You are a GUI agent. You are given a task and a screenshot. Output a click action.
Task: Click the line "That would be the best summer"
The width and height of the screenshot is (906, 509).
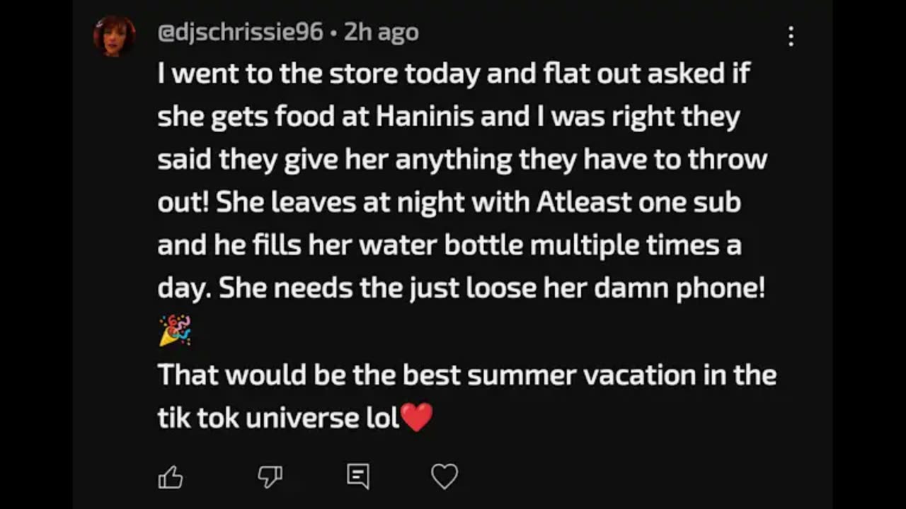(466, 375)
